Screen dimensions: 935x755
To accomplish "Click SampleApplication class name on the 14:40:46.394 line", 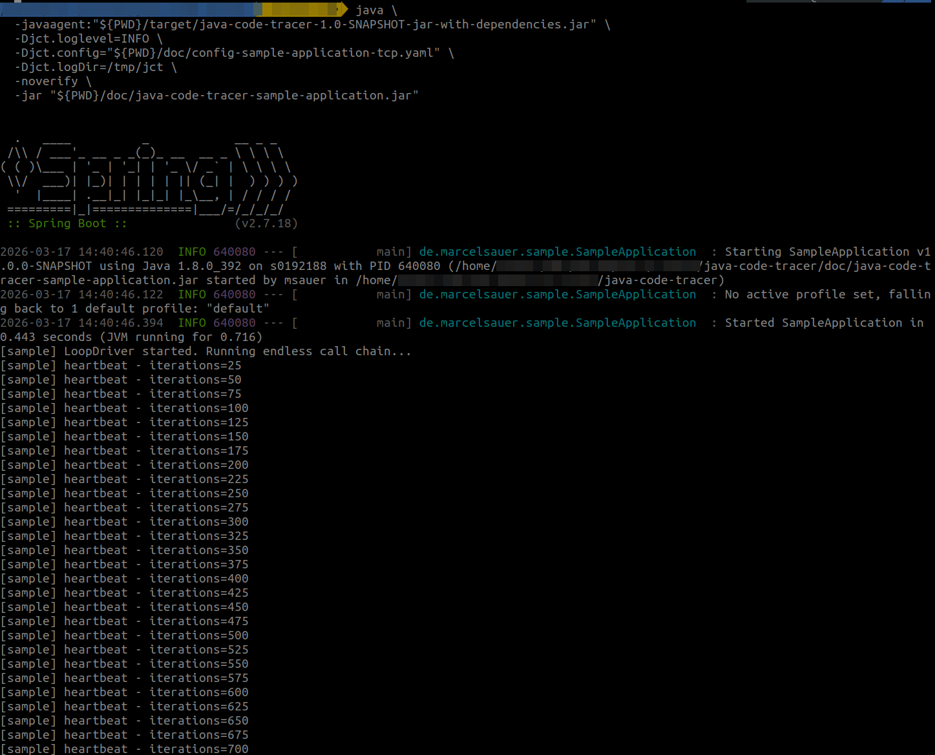I will 558,323.
